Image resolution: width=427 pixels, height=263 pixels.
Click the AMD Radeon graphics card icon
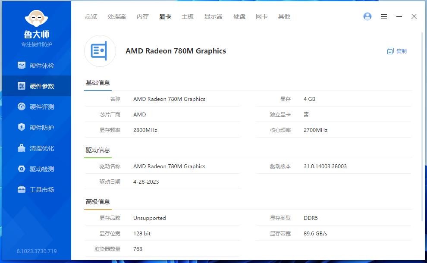tap(100, 51)
